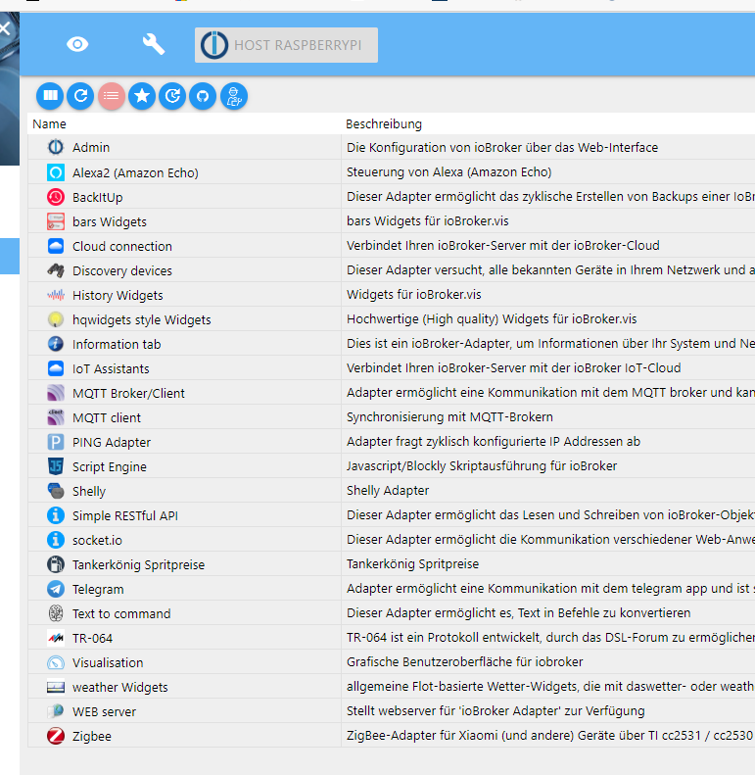Click description 'Adapter fragt zyklisch konfigurierte IP Addressen ab'
Image resolution: width=755 pixels, height=775 pixels.
point(494,441)
